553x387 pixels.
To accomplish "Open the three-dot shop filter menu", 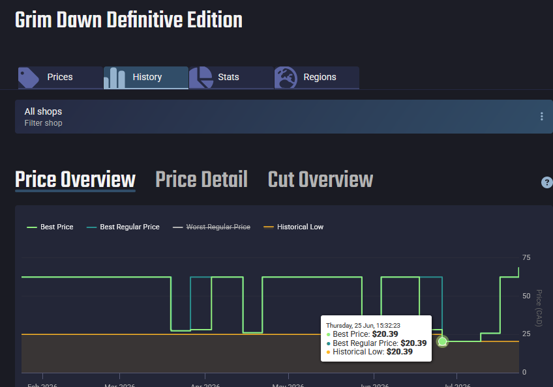I will point(541,117).
